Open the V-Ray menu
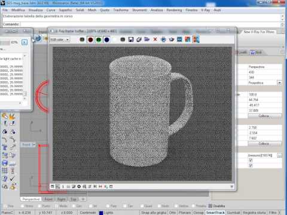 click(x=206, y=10)
